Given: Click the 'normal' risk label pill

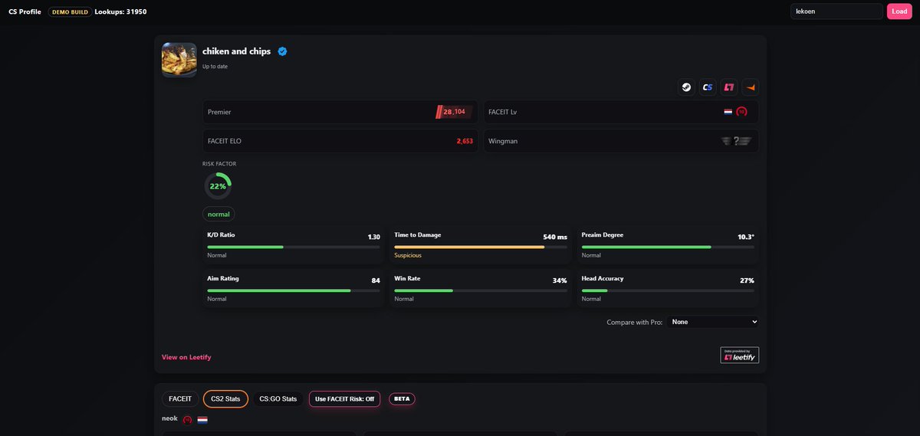Looking at the screenshot, I should (219, 214).
